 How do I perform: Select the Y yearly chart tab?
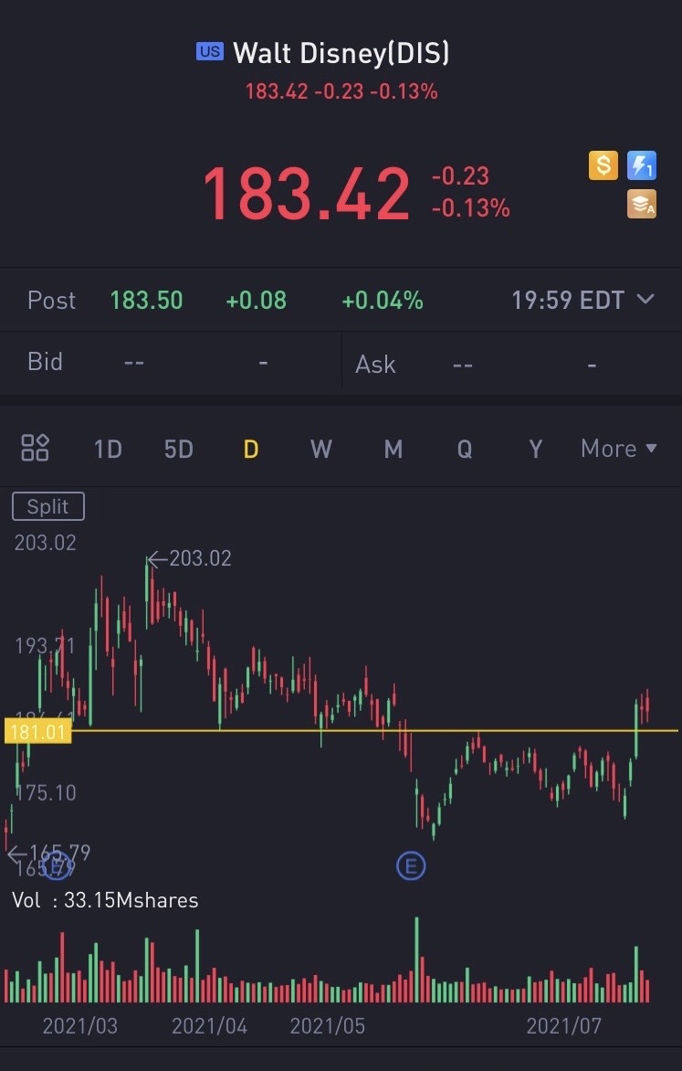coord(536,450)
